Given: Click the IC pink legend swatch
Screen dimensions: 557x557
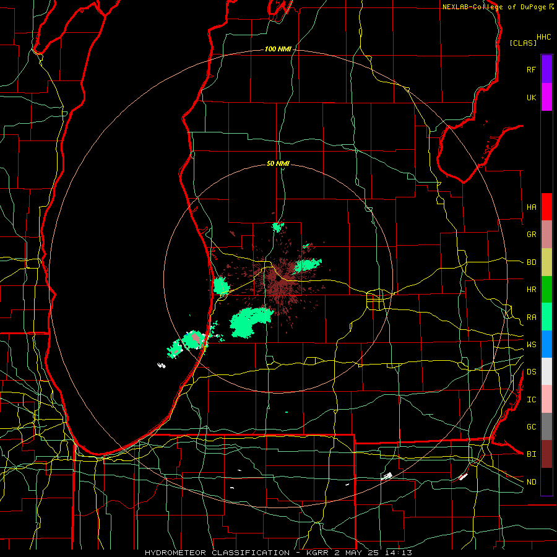Looking at the screenshot, I should [546, 399].
